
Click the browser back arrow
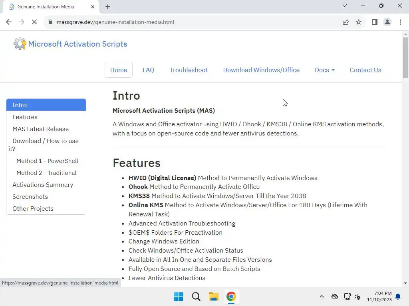coord(9,22)
